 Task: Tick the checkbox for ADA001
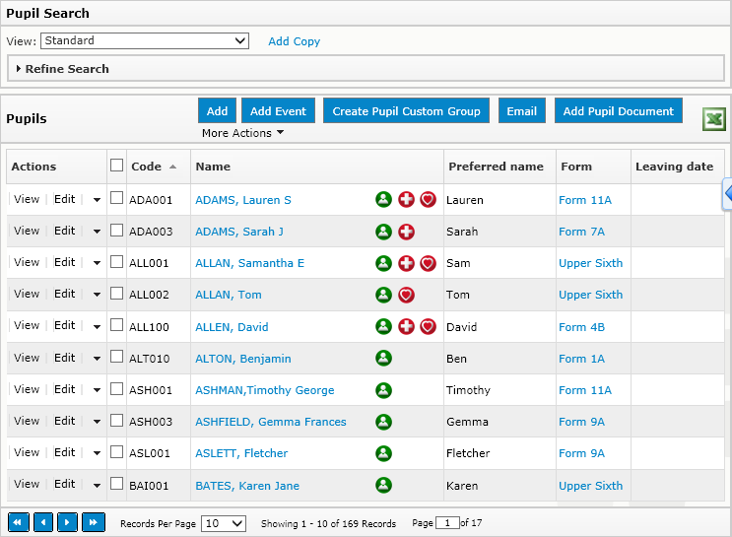[x=117, y=199]
